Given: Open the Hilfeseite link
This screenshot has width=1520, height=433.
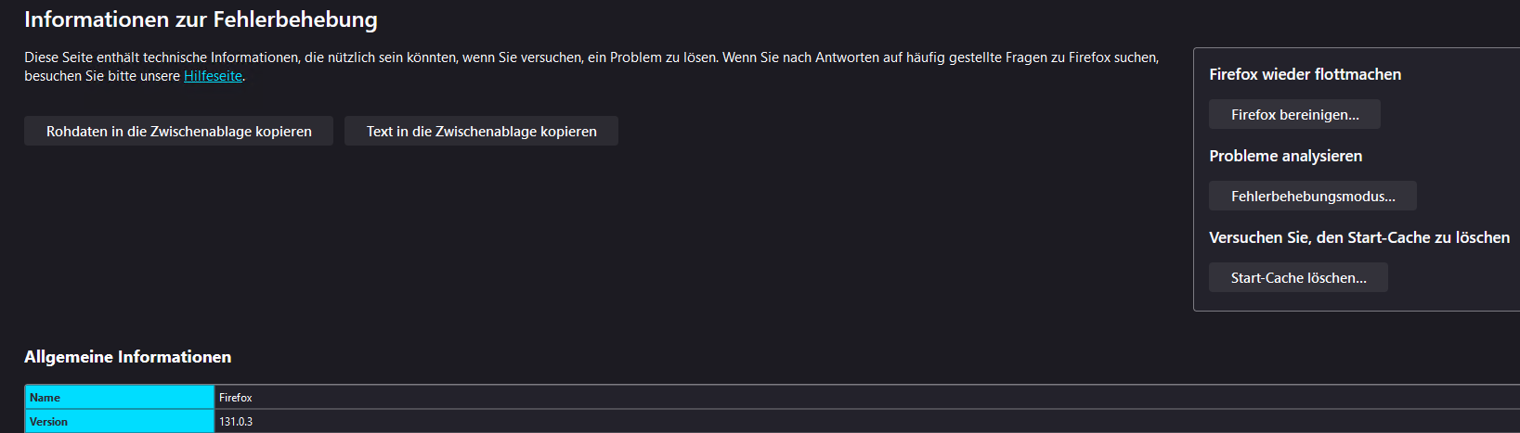Looking at the screenshot, I should 213,76.
